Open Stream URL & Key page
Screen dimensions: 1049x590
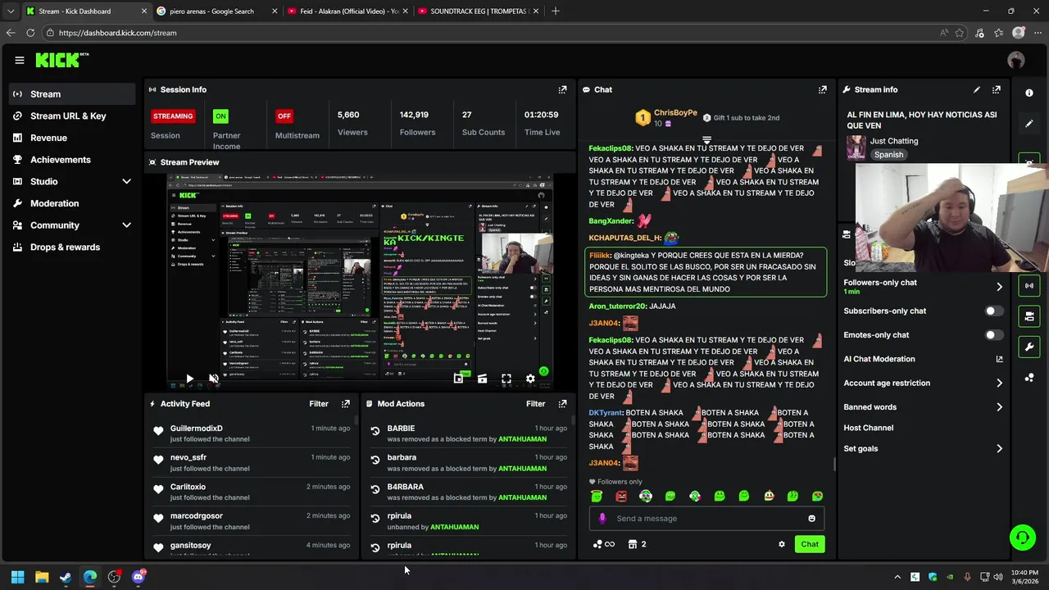pyautogui.click(x=73, y=116)
